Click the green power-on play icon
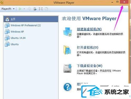131x99 pixels. click(x=20, y=9)
